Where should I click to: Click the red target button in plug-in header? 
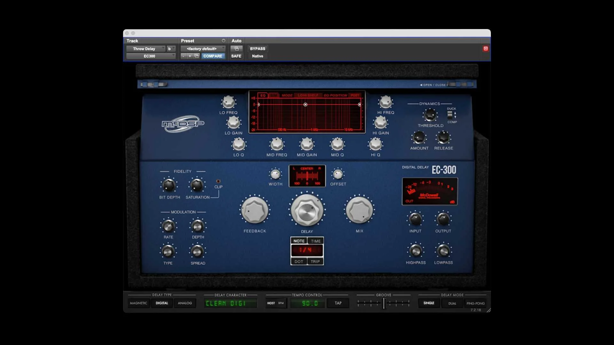coord(485,49)
